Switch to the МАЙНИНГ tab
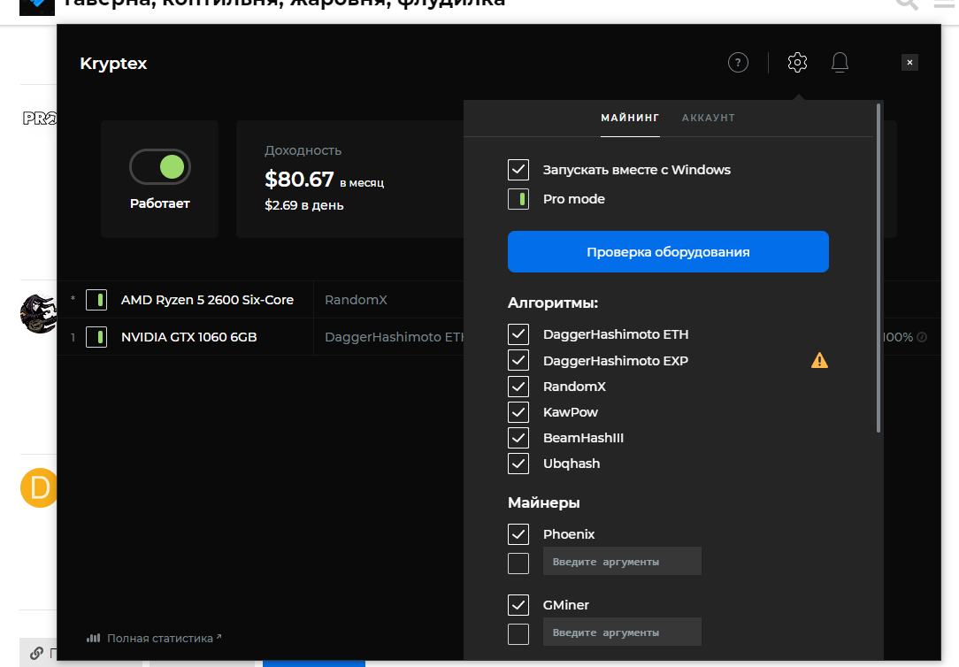The width and height of the screenshot is (959, 667). tap(630, 118)
